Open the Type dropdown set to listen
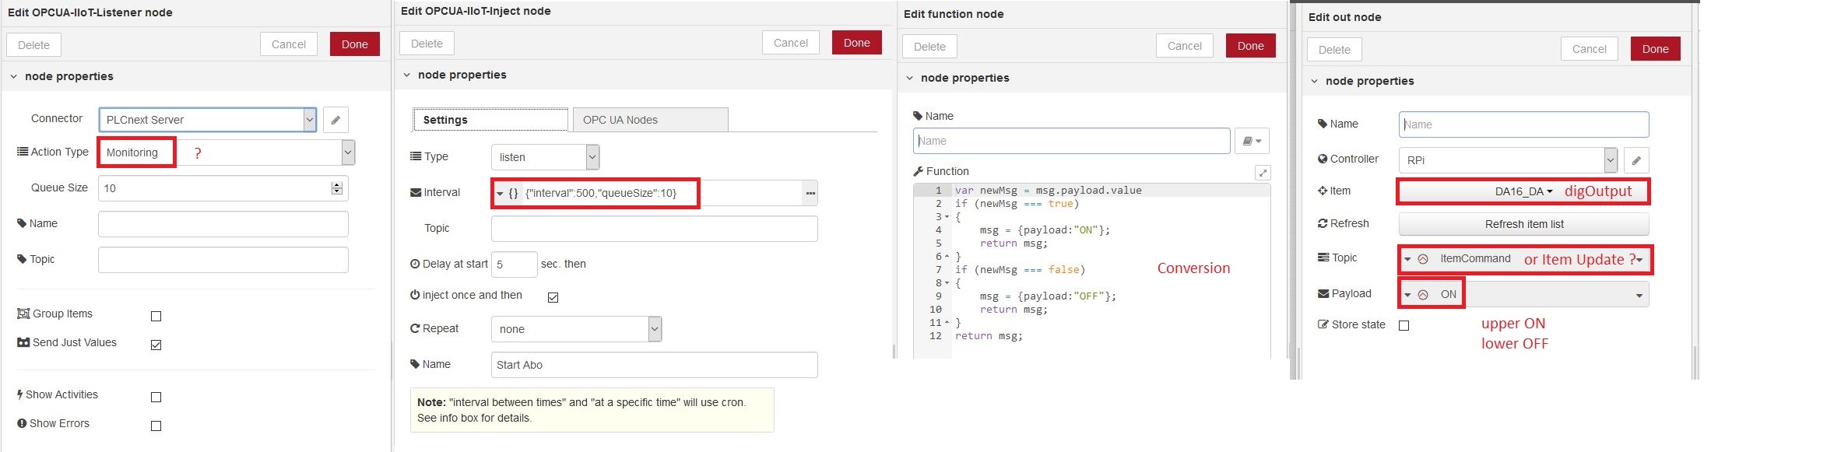1841x452 pixels. pos(545,157)
